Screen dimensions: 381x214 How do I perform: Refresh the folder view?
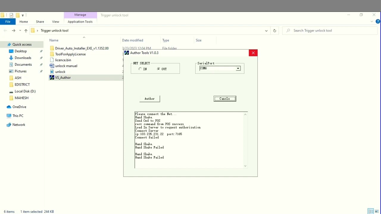coord(274,31)
